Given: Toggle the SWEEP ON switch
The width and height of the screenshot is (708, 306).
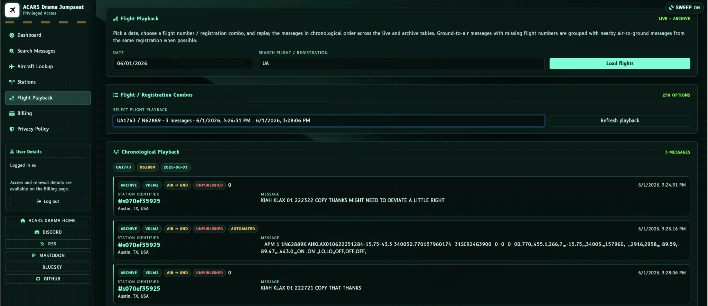Looking at the screenshot, I should pos(684,8).
